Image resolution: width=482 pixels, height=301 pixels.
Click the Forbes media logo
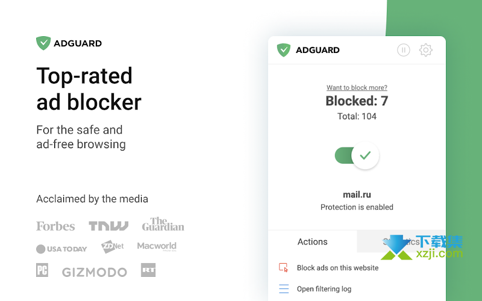click(x=55, y=226)
